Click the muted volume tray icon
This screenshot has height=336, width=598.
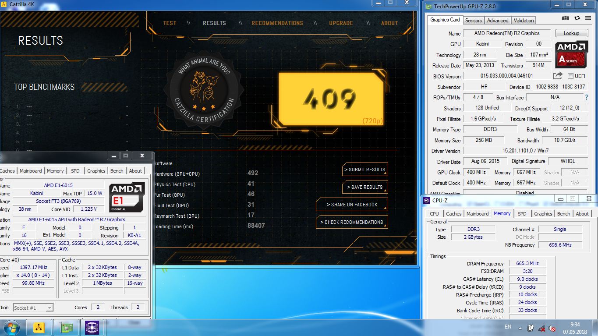point(552,328)
